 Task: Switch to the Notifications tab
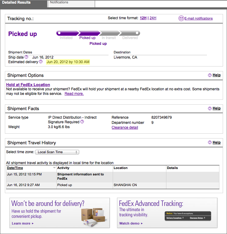(x=71, y=4)
